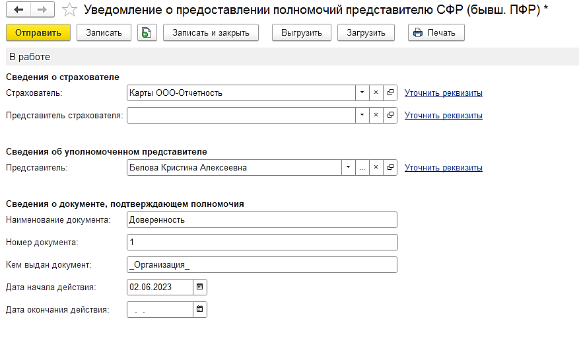
Task: Open Уточнить реквизиты link for Страхователь
Action: [443, 93]
